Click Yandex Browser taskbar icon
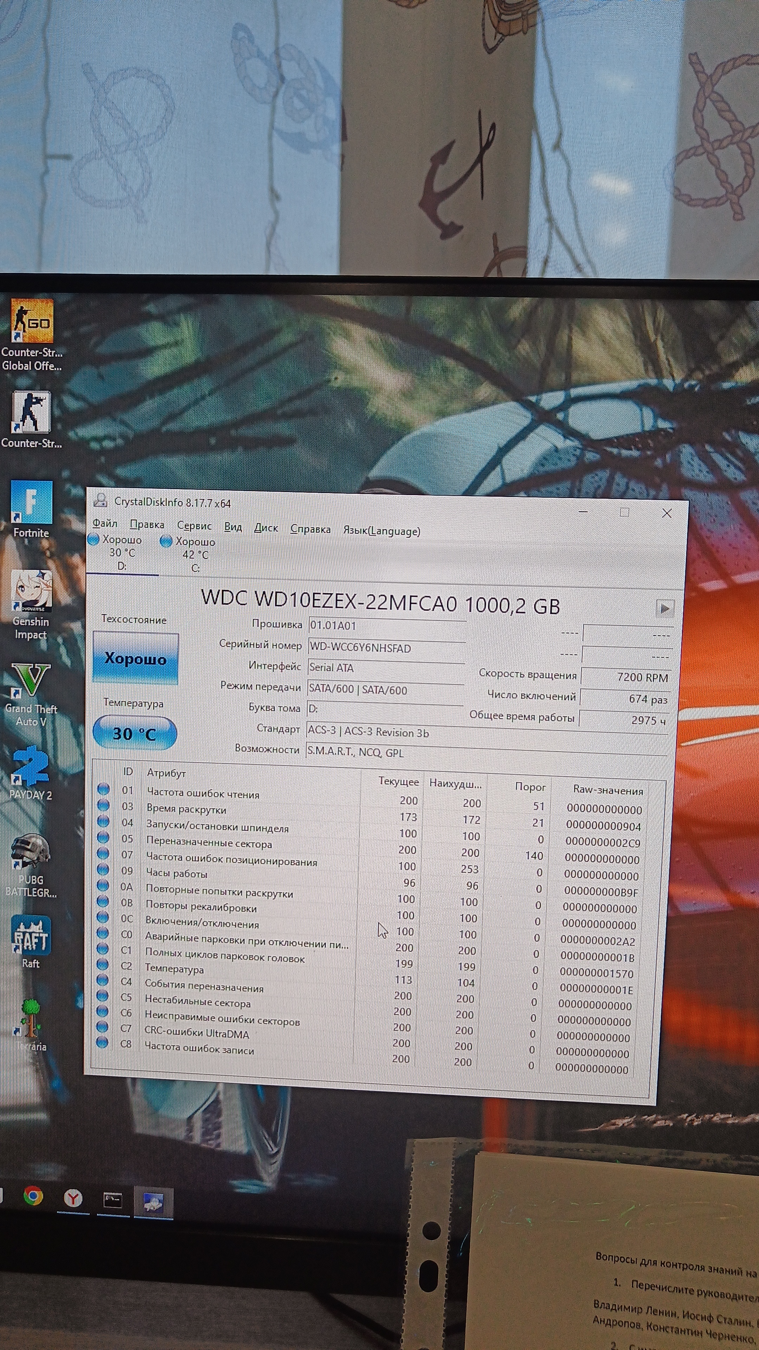This screenshot has width=759, height=1350. pos(73,1198)
